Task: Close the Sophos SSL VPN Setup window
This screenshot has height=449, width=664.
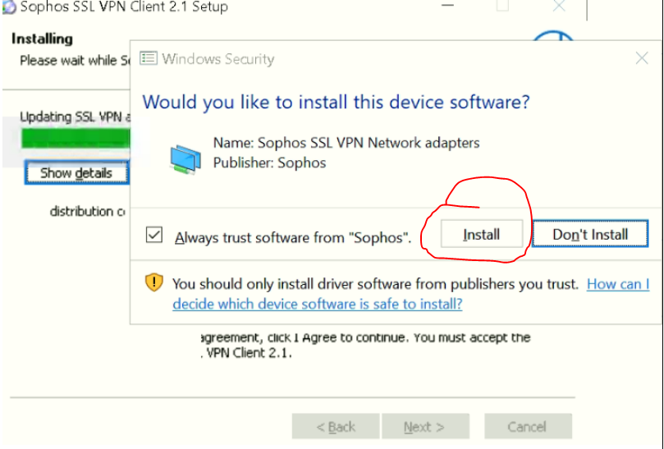Action: pos(559,7)
